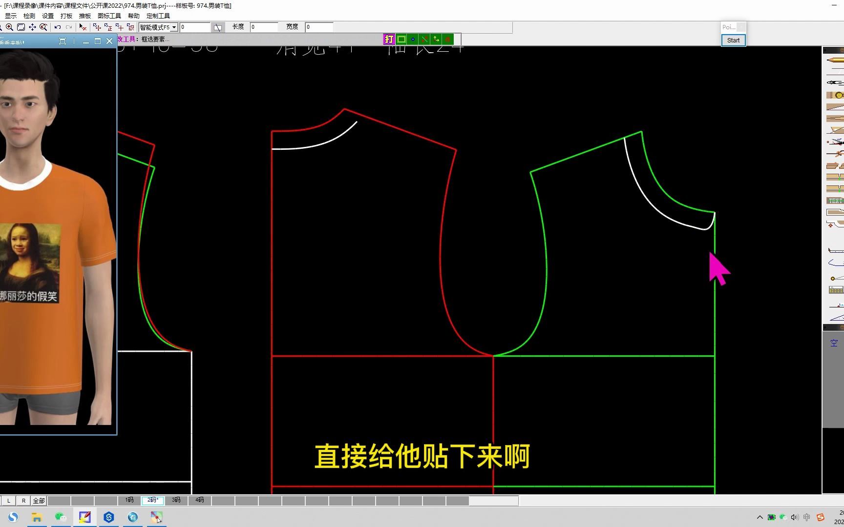The width and height of the screenshot is (844, 527).
Task: Click the 全部 button
Action: pos(39,501)
